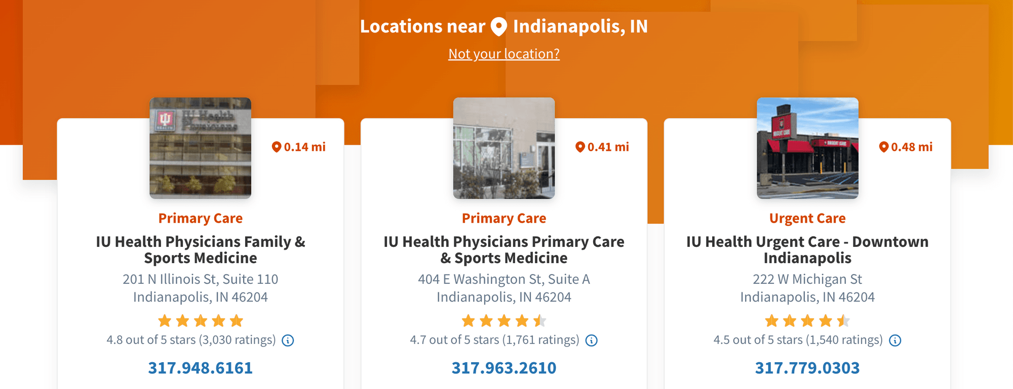The image size is (1013, 389).
Task: Click the location pin beside Indianapolis, IN
Action: tap(499, 27)
